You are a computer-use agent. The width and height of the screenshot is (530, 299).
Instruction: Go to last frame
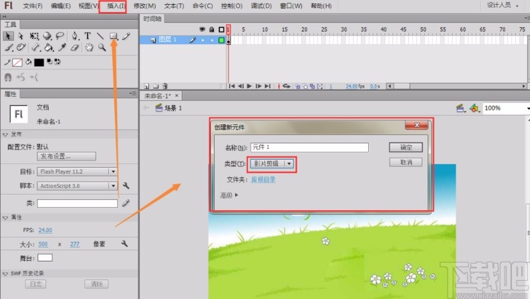click(267, 86)
